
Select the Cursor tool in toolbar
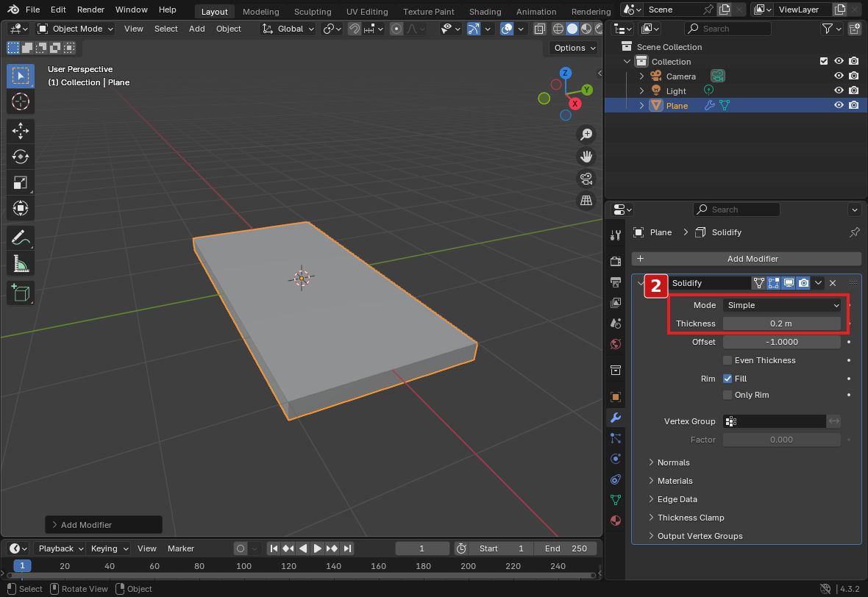coord(21,101)
